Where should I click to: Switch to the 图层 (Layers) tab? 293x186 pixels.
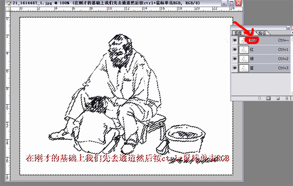click(x=238, y=33)
